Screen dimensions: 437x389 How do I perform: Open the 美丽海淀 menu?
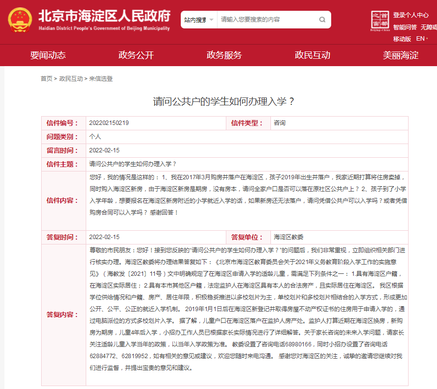pos(401,55)
